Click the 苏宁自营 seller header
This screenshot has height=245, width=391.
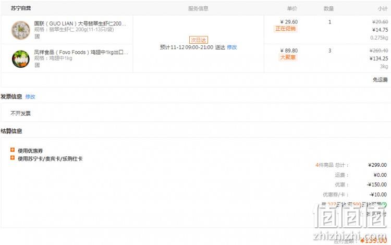click(21, 8)
